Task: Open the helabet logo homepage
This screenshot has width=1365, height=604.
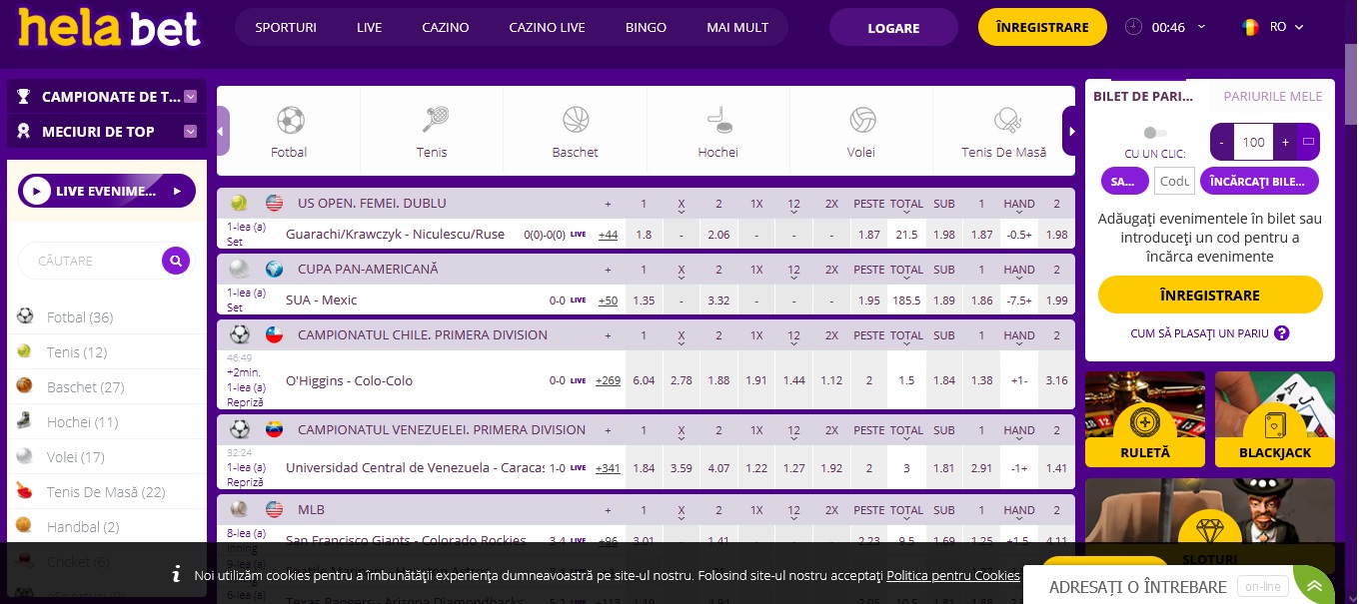Action: (109, 28)
